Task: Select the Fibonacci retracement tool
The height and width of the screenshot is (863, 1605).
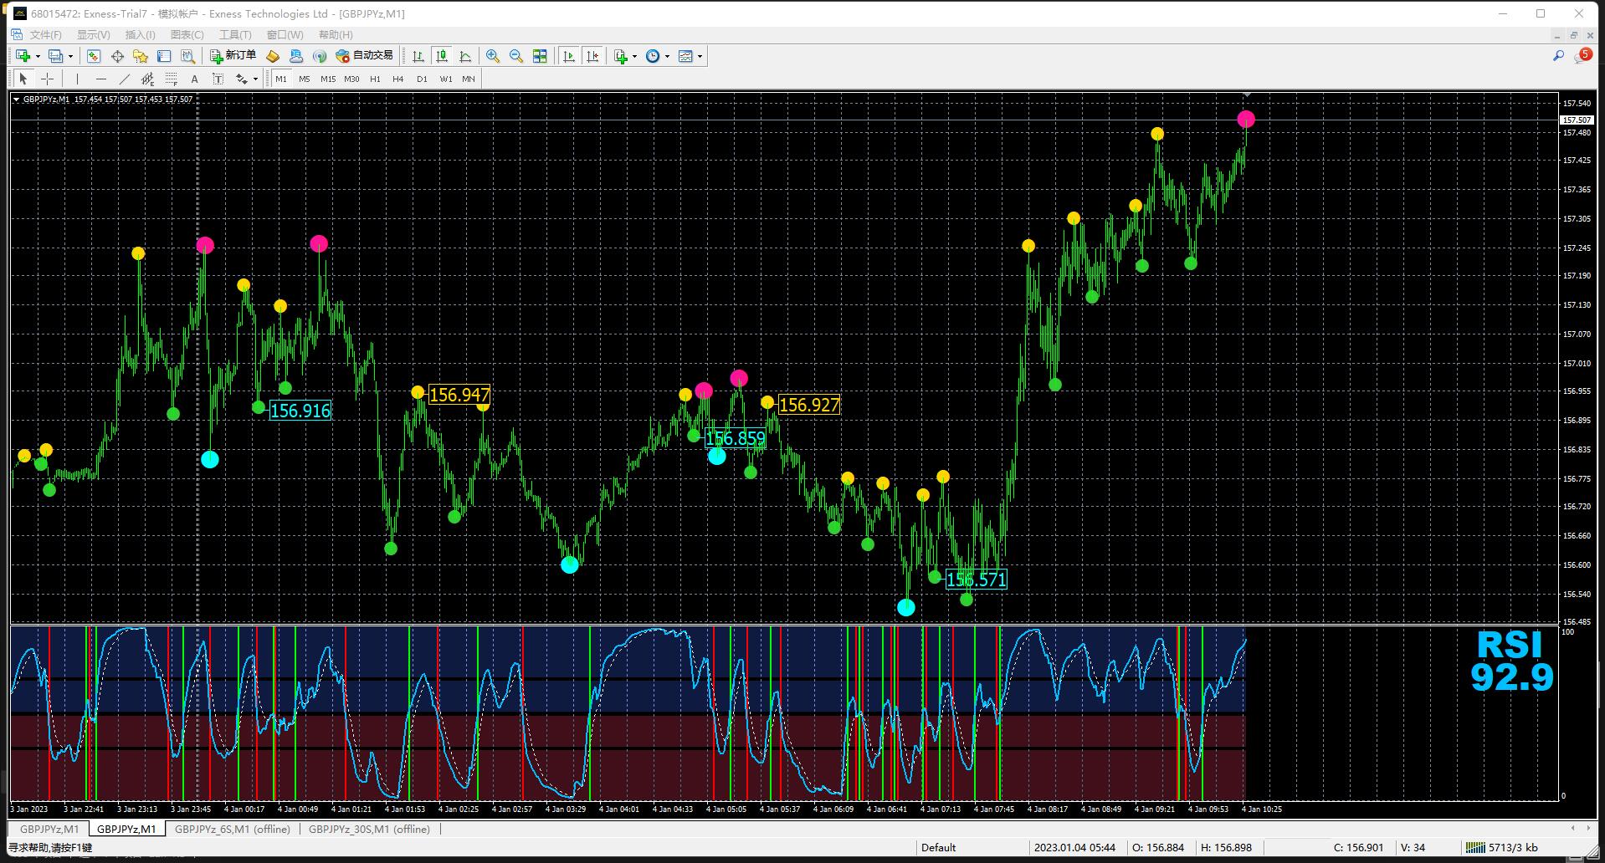Action: (x=171, y=79)
